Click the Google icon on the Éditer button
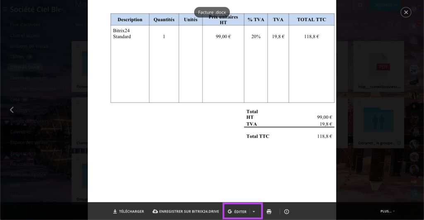The width and height of the screenshot is (424, 220). [230, 212]
